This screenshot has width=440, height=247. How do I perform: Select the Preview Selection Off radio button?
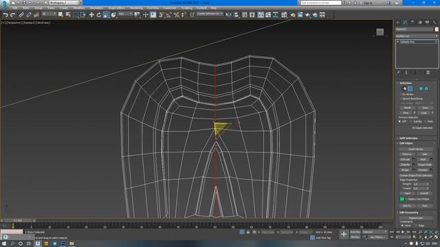point(399,121)
